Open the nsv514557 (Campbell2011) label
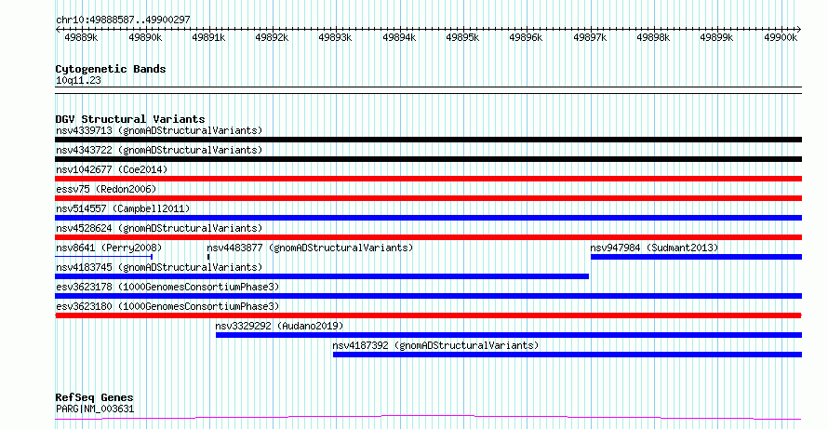This screenshot has width=828, height=429. 123,208
